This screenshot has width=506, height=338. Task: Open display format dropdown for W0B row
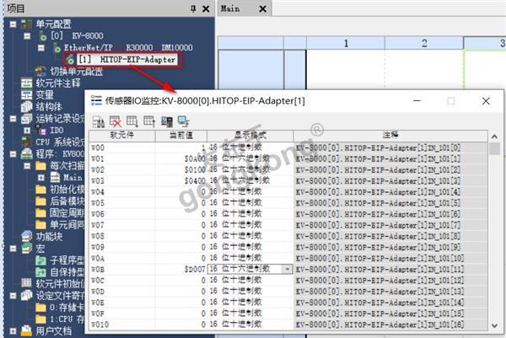coord(287,269)
